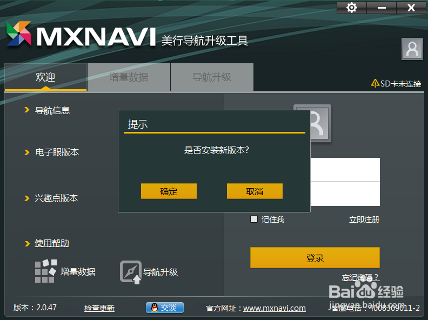Click the incremental data grid icon
Image resolution: width=428 pixels, height=320 pixels.
(45, 271)
